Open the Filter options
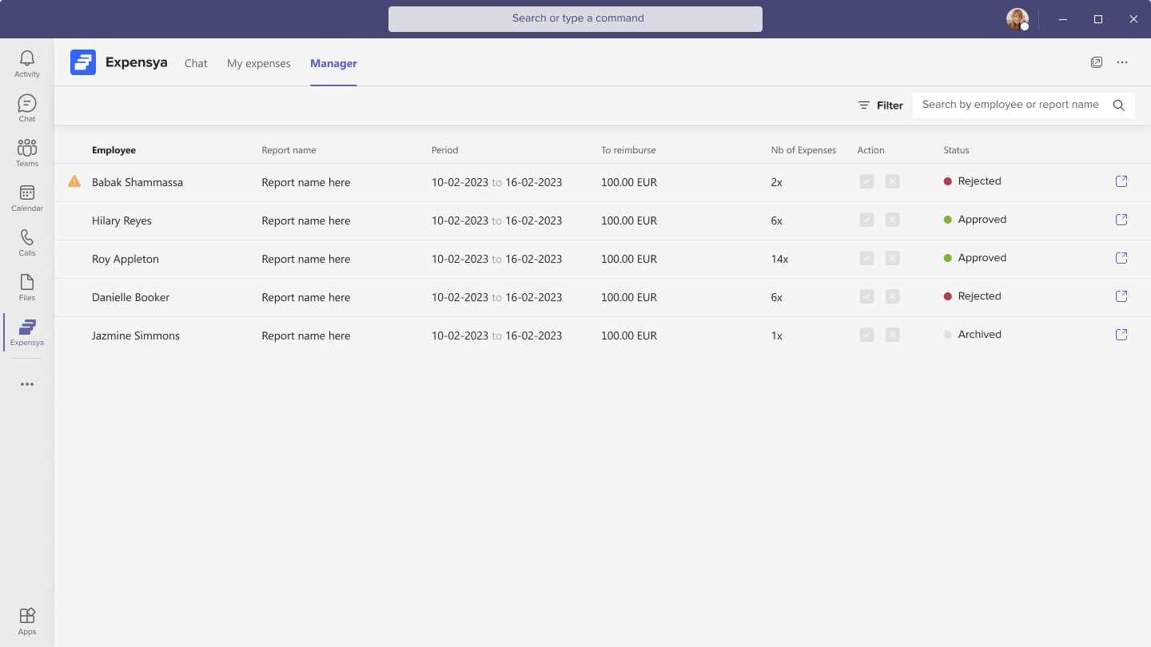1151x647 pixels. [880, 105]
